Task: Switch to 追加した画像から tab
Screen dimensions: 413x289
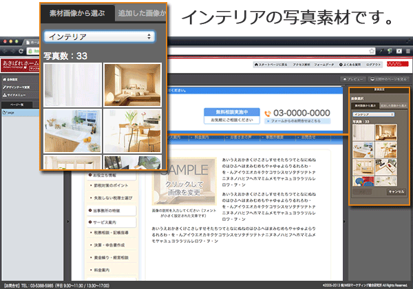Action: (140, 14)
